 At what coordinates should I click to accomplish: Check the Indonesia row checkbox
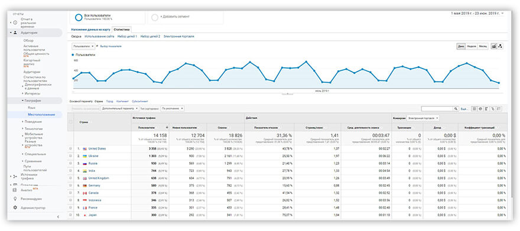tap(70, 200)
